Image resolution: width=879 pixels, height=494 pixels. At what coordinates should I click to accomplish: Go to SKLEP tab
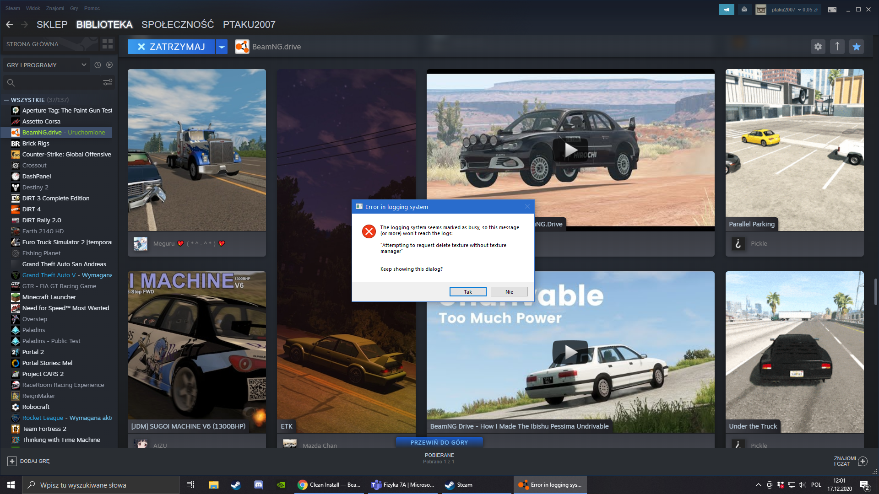pyautogui.click(x=52, y=25)
